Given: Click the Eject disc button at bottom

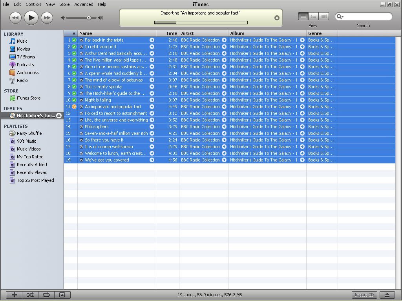Looking at the screenshot, I should 387,295.
